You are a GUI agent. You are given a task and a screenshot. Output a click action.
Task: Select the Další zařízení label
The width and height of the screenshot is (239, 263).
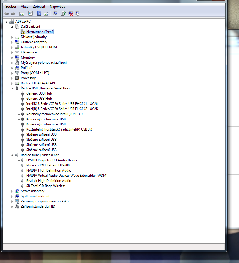pos(30,27)
